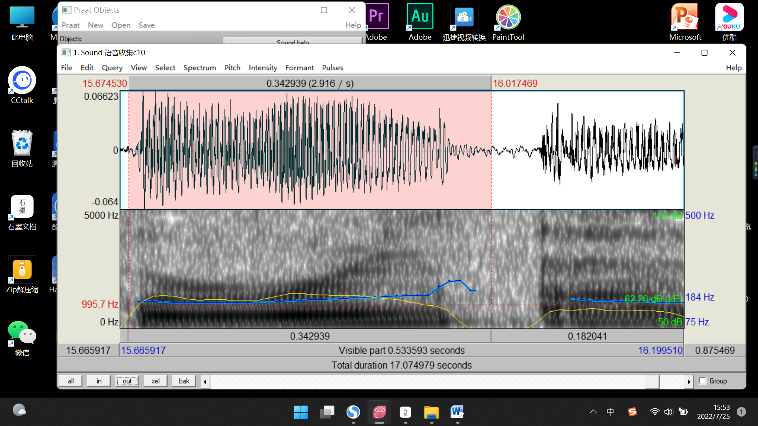Open File Explorer taskbar icon

pos(432,412)
